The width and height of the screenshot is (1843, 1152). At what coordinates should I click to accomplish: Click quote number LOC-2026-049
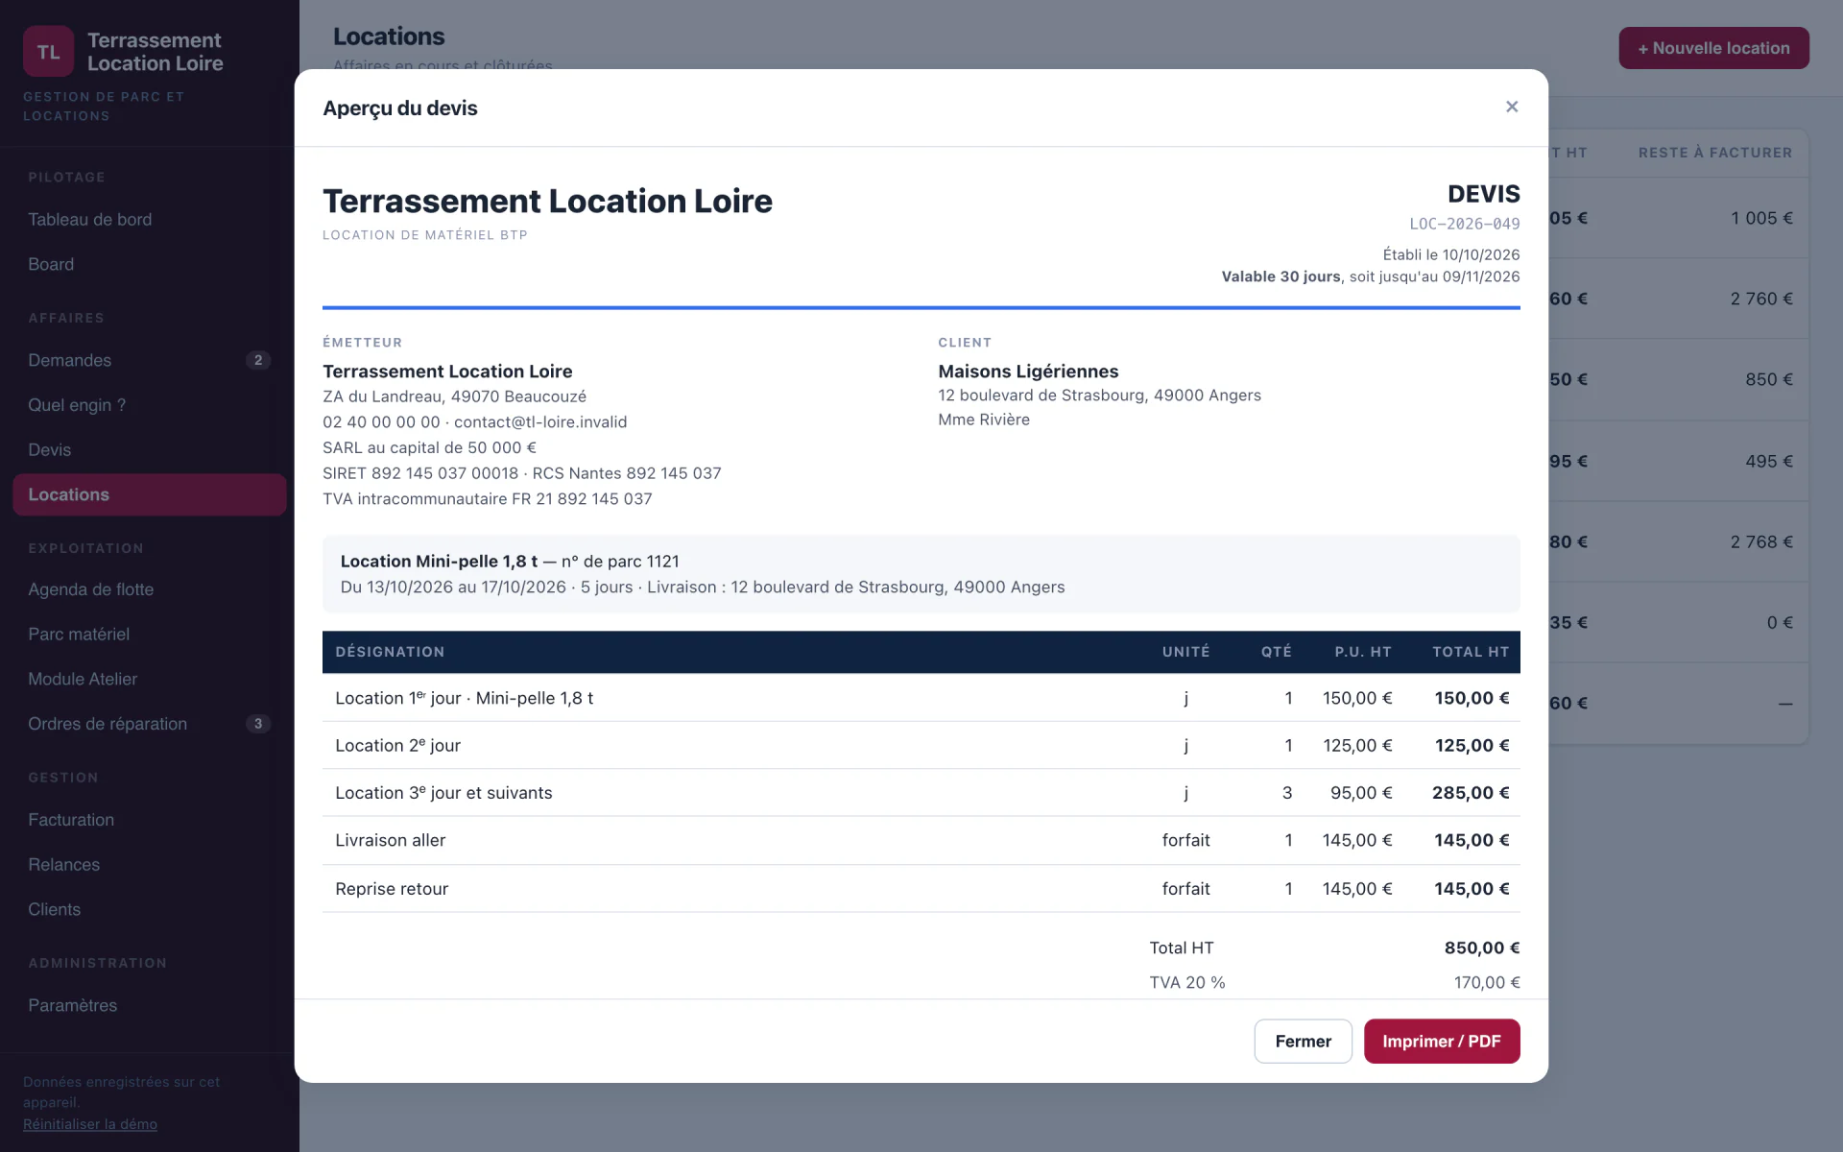pos(1464,224)
